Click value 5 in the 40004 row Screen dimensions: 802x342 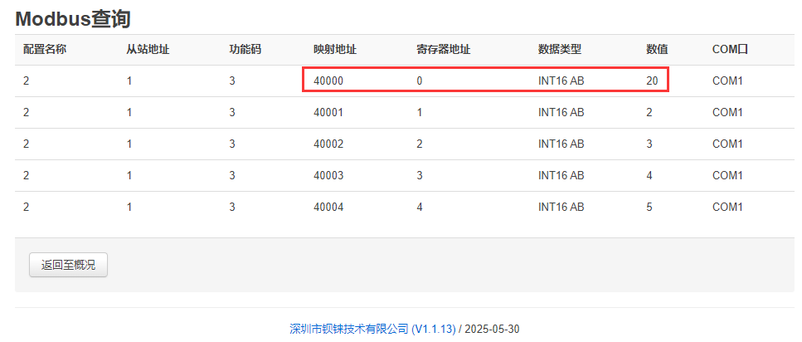pyautogui.click(x=649, y=208)
